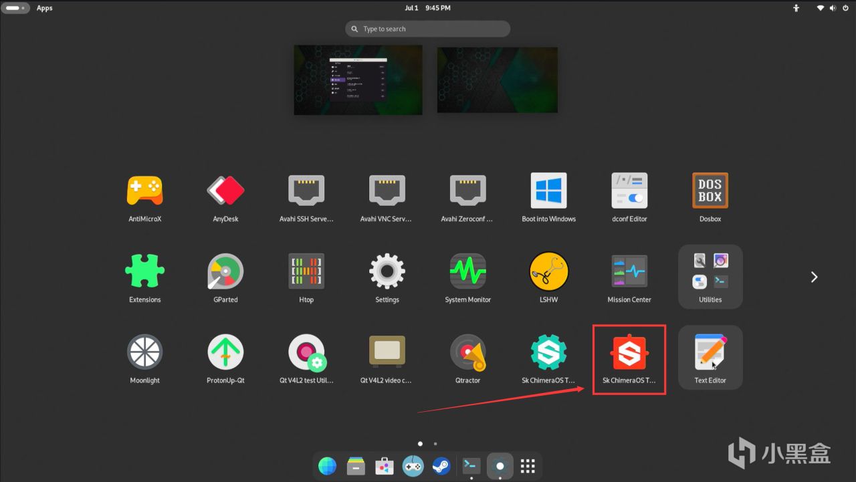
Task: Launch Qtractor
Action: (467, 352)
